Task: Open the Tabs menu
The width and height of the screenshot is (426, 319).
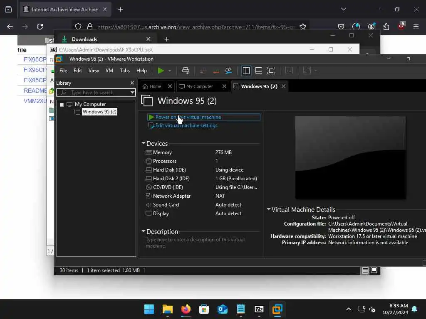Action: (x=125, y=71)
